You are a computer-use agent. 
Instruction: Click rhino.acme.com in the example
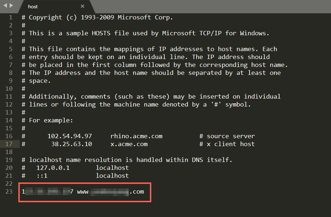[136, 136]
